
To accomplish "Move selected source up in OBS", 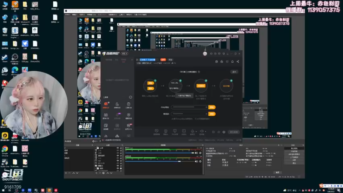I will (x=108, y=173).
